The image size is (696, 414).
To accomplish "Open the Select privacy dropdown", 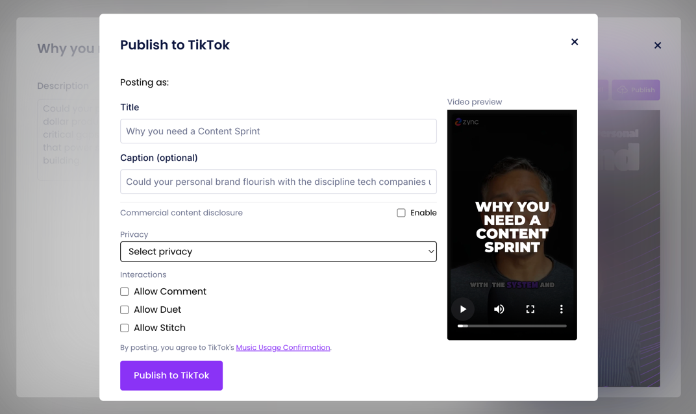I will click(278, 252).
